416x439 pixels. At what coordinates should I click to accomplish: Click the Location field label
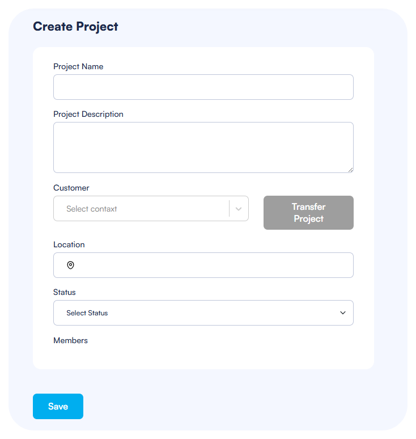(x=69, y=244)
